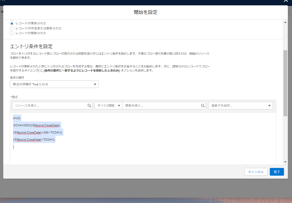Click the キャンセル button
Screen dimensions: 292x203
pyautogui.click(x=256, y=172)
